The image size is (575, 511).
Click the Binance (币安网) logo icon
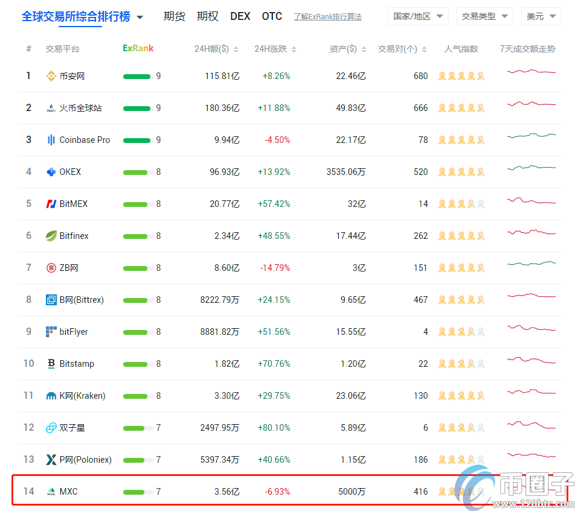pos(51,76)
